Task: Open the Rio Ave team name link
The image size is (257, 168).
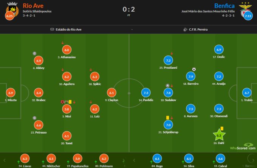Action: (x=33, y=6)
